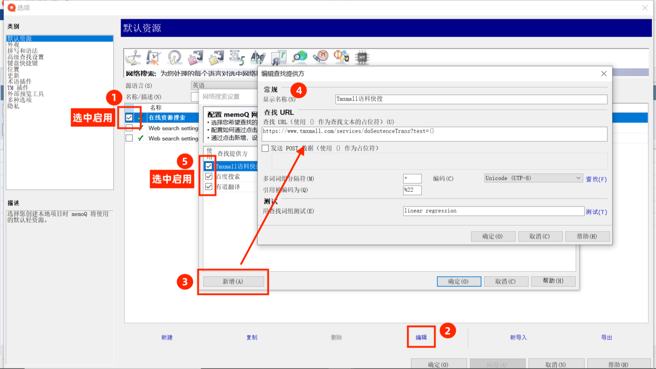Click 帮助(H) in 网络搜索设置 dialog
Viewport: 656px width, 369px height.
click(553, 281)
